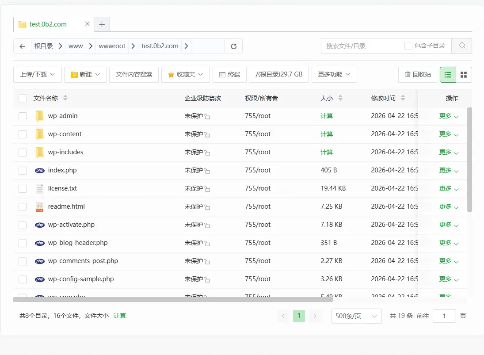The image size is (484, 355).
Task: Click test.0b2.com breadcrumb segment
Action: (160, 46)
